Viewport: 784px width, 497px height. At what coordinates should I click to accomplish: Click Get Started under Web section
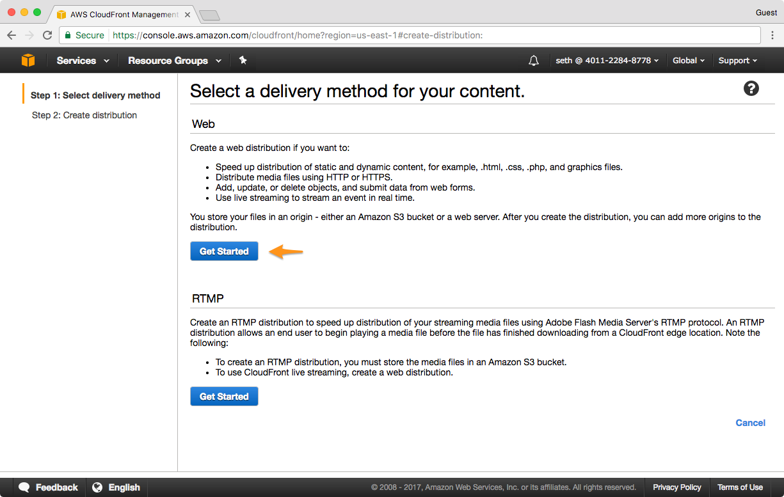224,251
